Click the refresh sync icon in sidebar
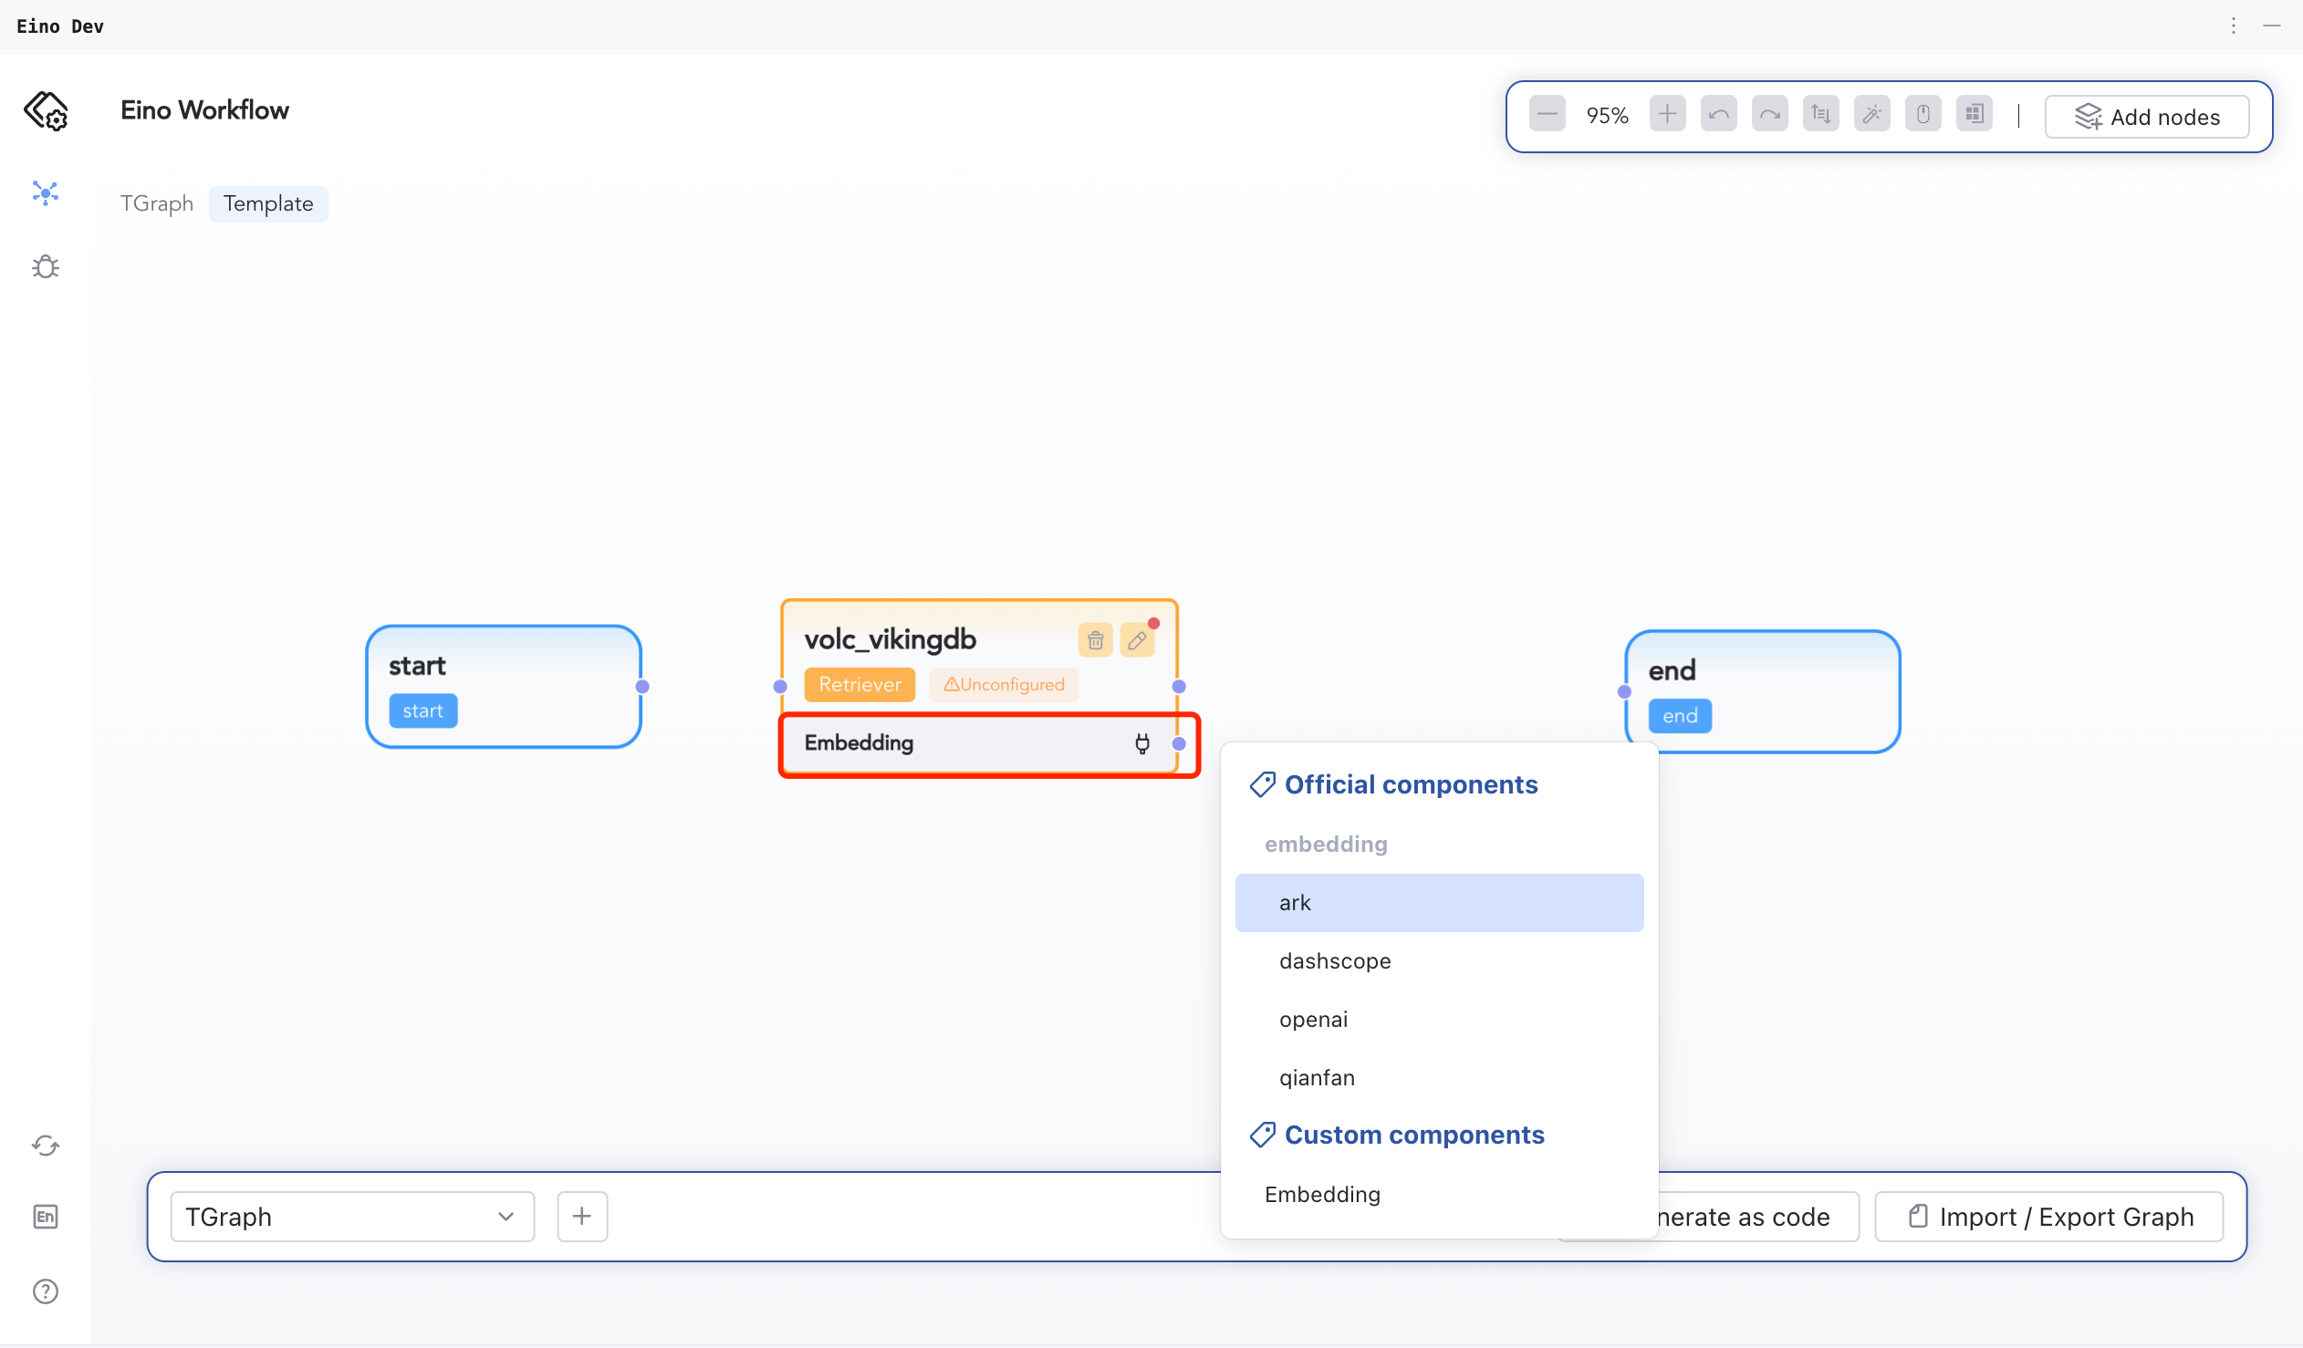Viewport: 2303px width, 1348px height. point(46,1146)
